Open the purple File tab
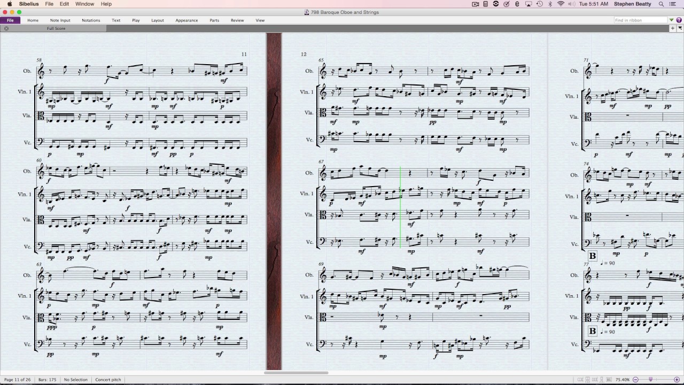The image size is (684, 385). pos(10,20)
